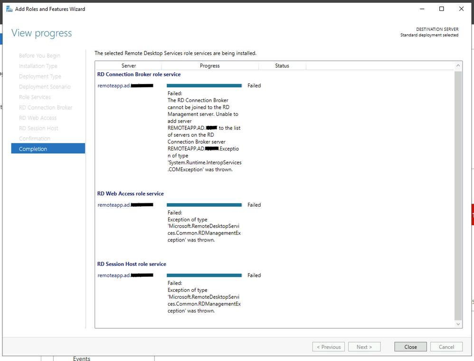Click the Server column header
Screen dimensions: 474x361
click(129, 66)
